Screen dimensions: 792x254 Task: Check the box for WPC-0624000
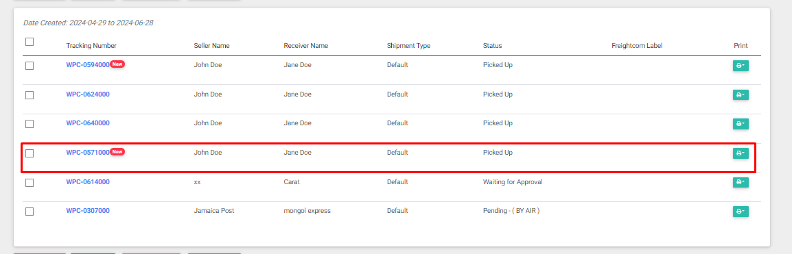click(30, 95)
